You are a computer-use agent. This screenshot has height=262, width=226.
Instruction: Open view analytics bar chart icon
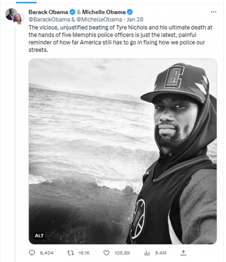click(147, 253)
